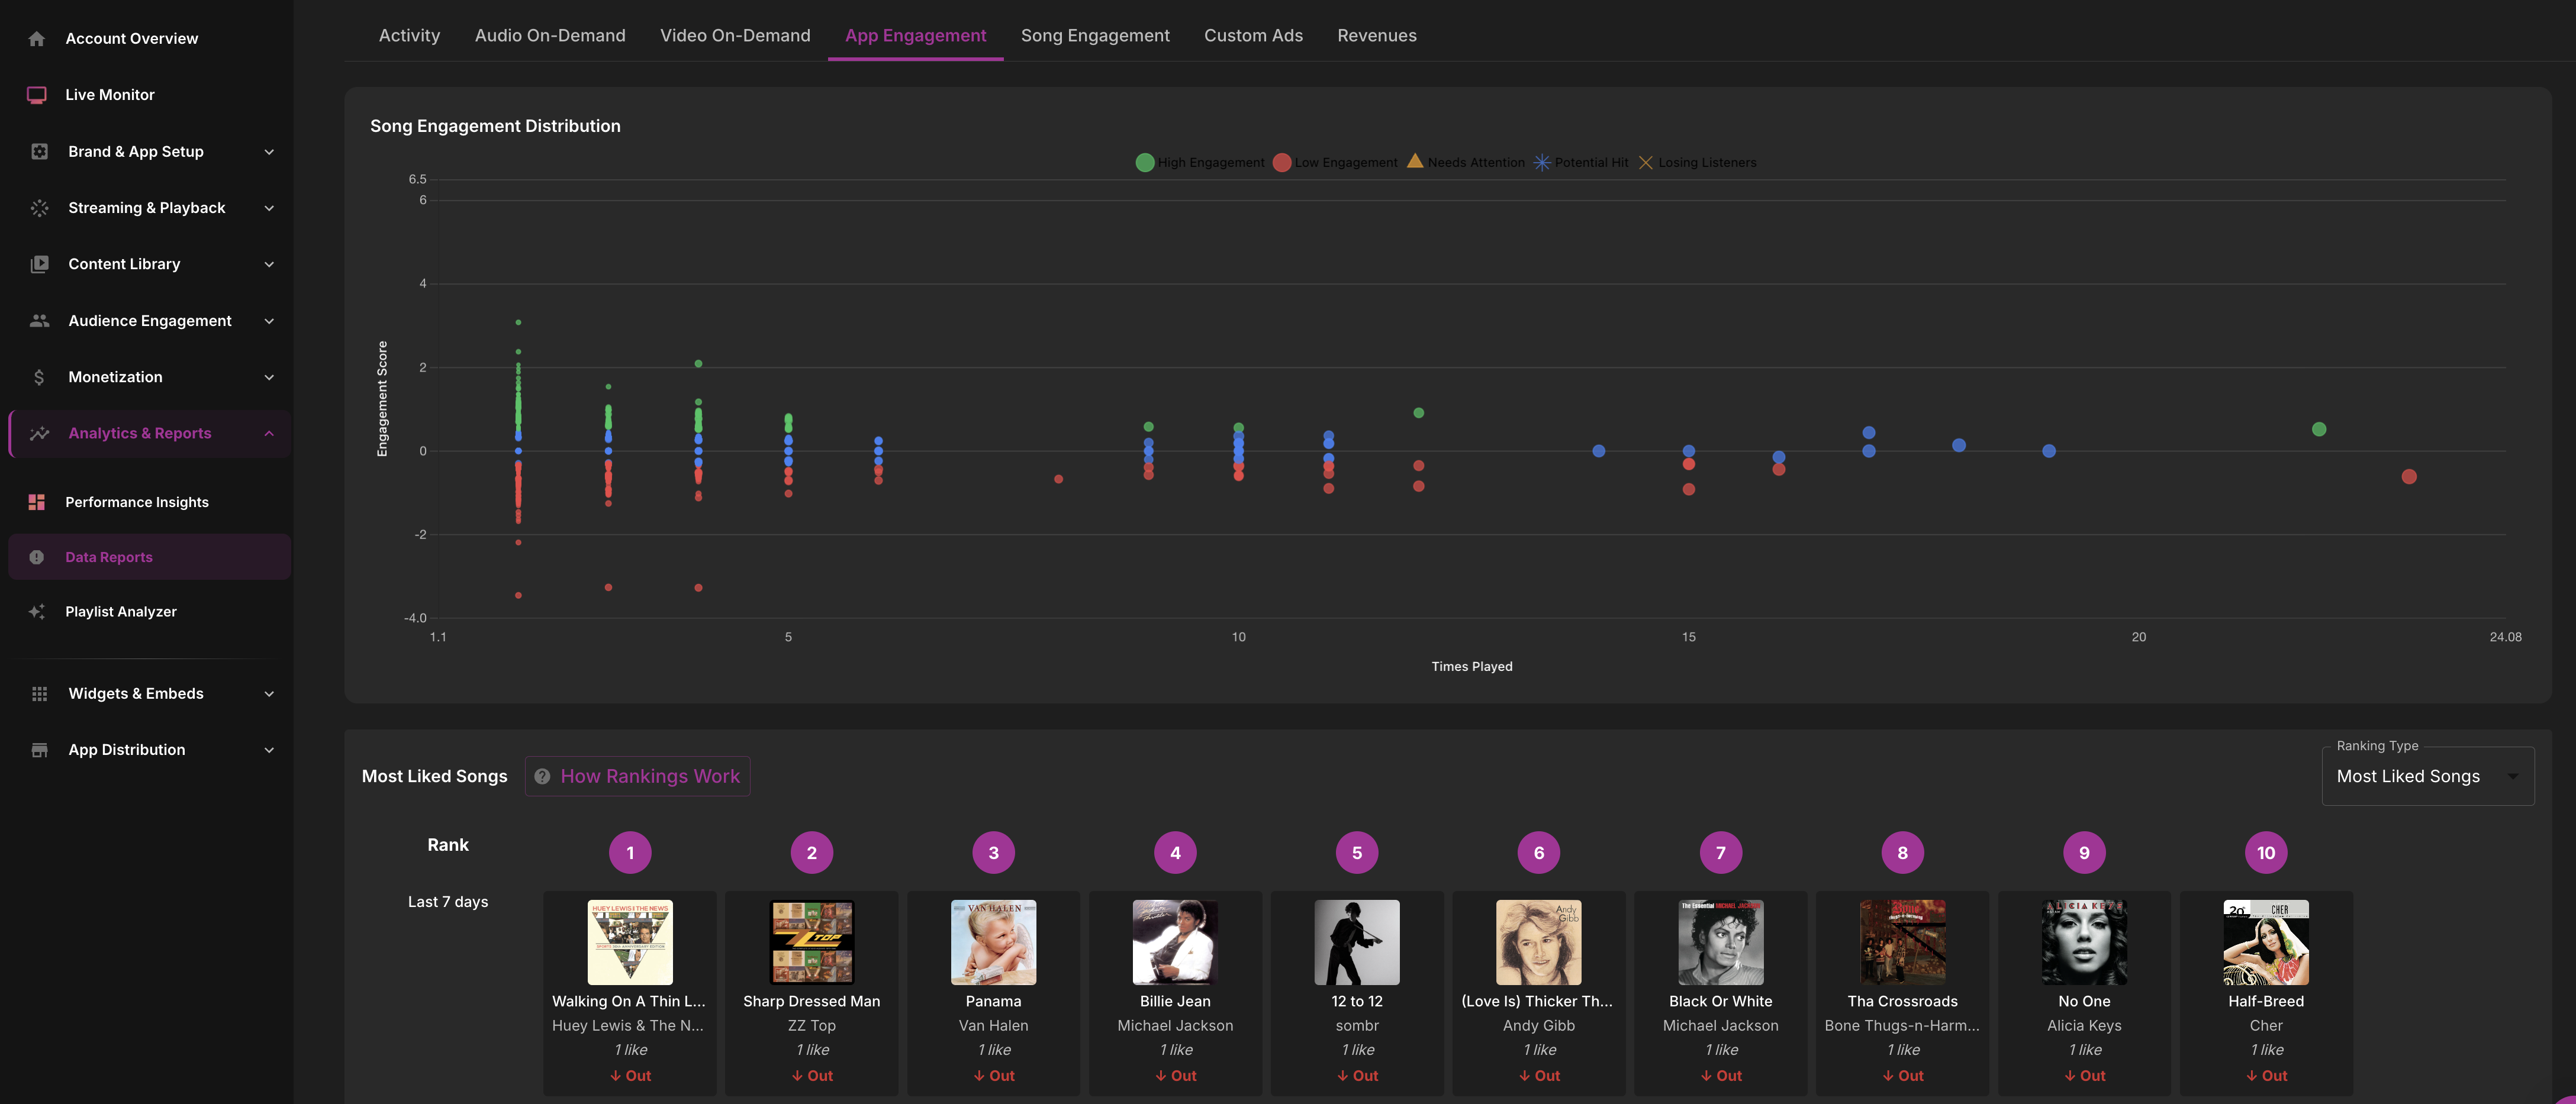Click the Performance Insights dashboard icon
Screen dimensions: 2576x1104
[37, 502]
